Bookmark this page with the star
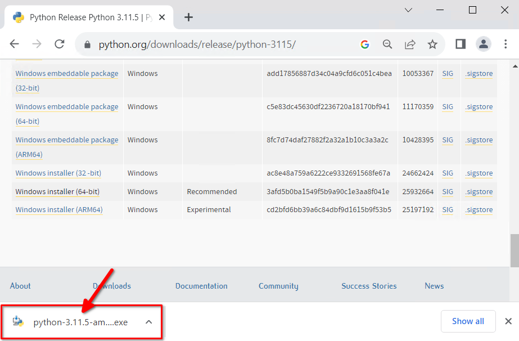Screen dimensions: 519x341 click(432, 44)
